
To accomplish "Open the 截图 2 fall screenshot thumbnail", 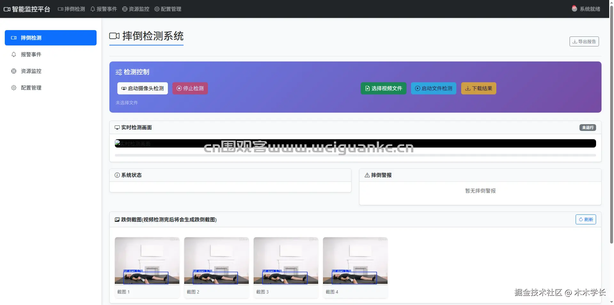I will [x=216, y=261].
